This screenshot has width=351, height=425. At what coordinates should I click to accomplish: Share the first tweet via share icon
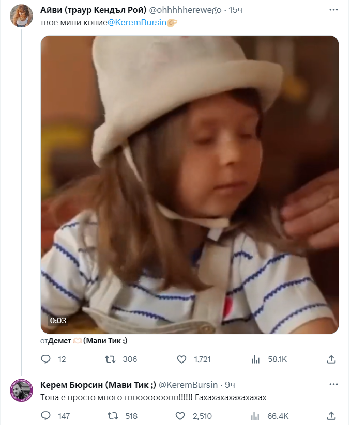click(x=331, y=359)
